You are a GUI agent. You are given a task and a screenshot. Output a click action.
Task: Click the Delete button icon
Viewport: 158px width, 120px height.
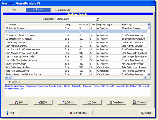pyautogui.click(x=64, y=102)
